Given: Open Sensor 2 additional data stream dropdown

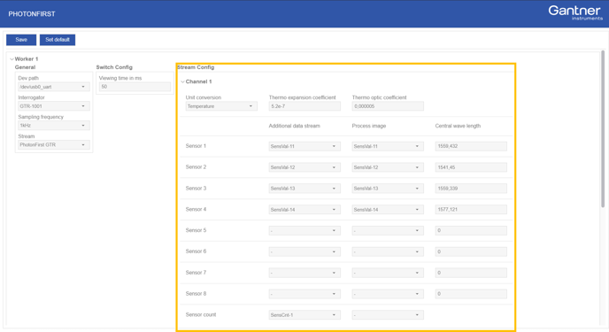Looking at the screenshot, I should (304, 167).
